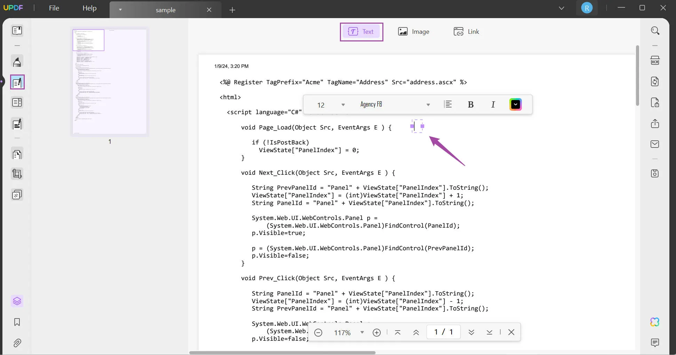676x355 pixels.
Task: Open the File menu
Action: click(x=54, y=8)
